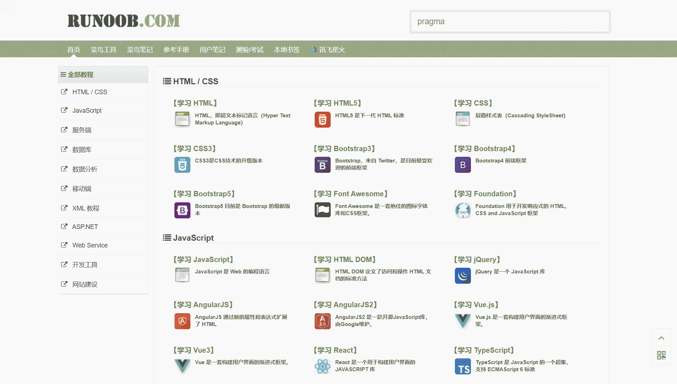Click the back-to-top arrow icon
Screen dimensions: 677x384
(661, 338)
